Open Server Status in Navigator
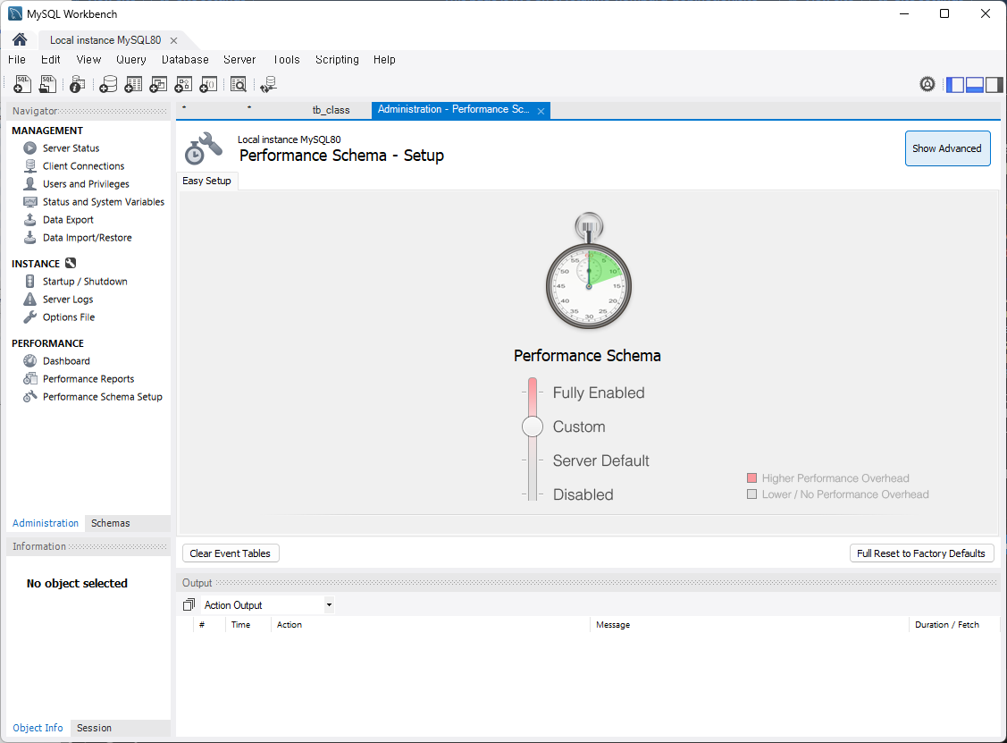The height and width of the screenshot is (743, 1007). (71, 148)
